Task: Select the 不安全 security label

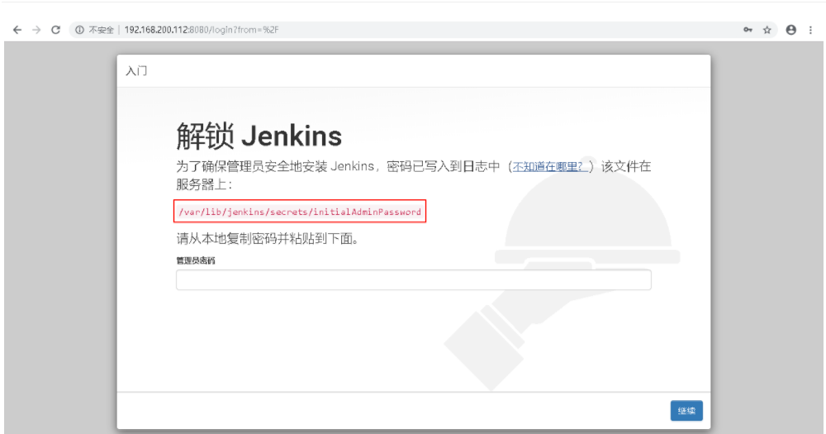Action: (x=101, y=30)
